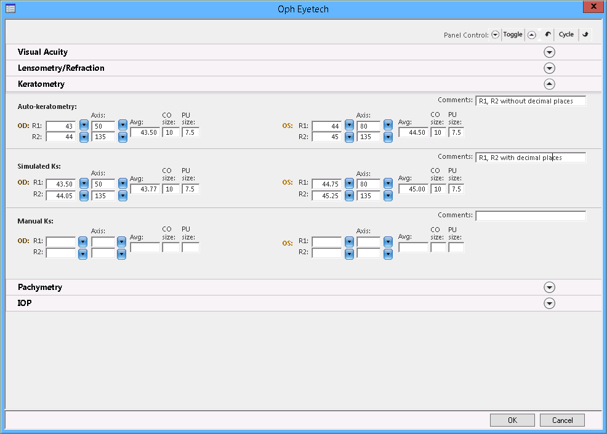Image resolution: width=607 pixels, height=434 pixels.
Task: Open Manual Ks OS R2 axis dropdown
Action: point(388,254)
